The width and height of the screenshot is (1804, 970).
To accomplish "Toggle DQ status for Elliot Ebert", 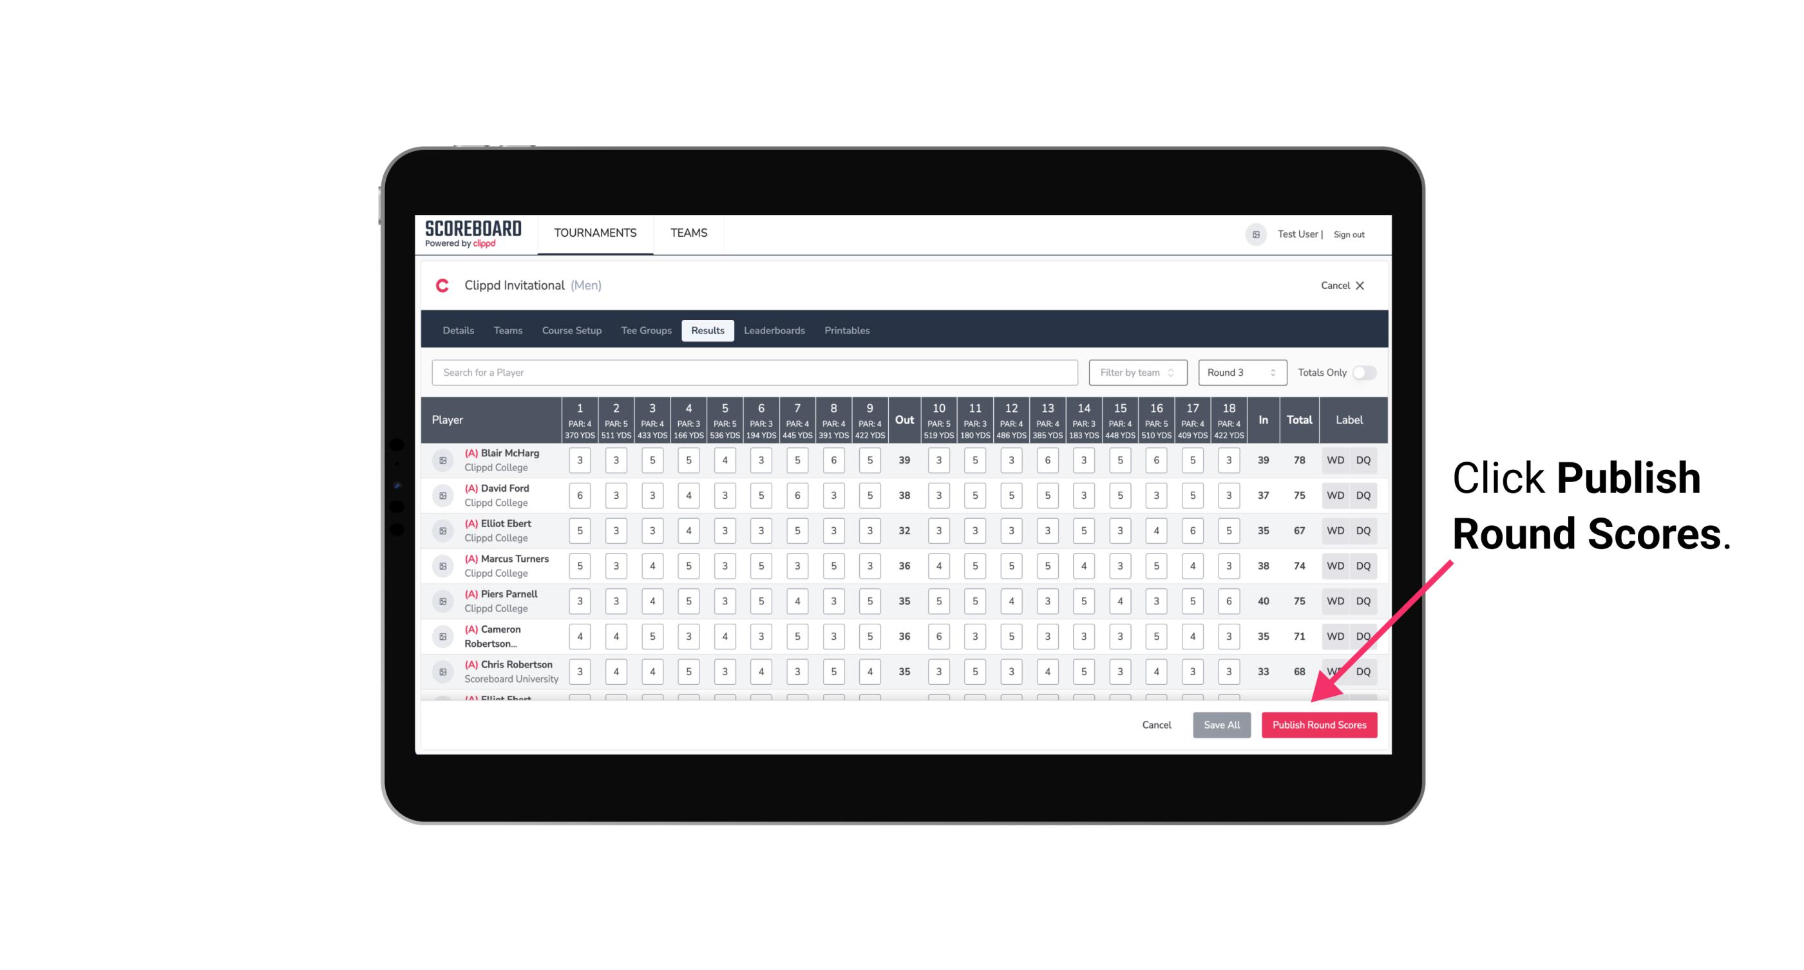I will (x=1365, y=530).
